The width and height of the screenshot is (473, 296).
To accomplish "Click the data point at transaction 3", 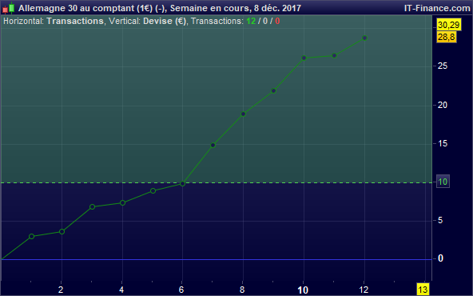I will 93,206.
